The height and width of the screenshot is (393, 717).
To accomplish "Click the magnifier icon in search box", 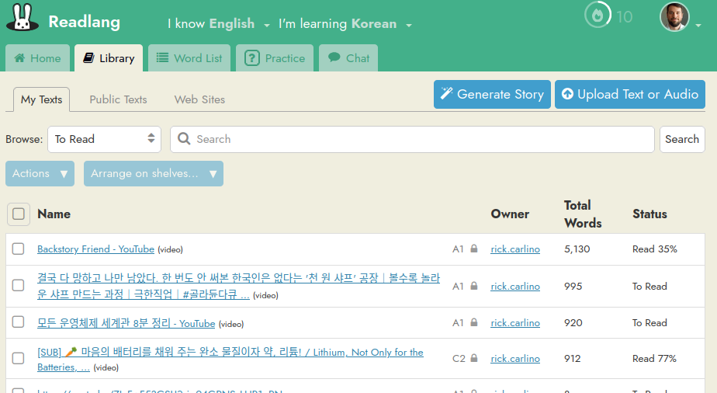I will pyautogui.click(x=184, y=139).
